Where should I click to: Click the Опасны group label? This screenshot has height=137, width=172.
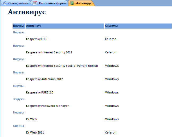click(x=19, y=126)
